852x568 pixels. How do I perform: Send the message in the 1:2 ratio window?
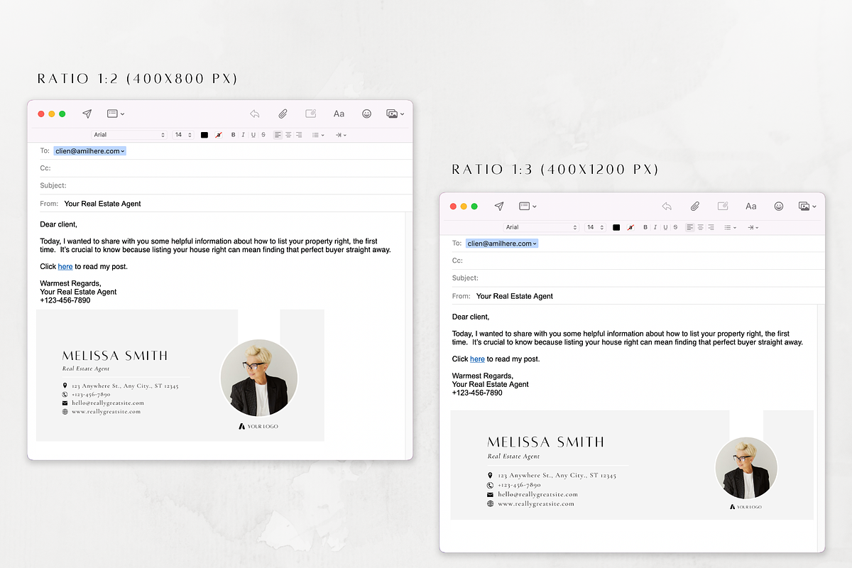click(x=87, y=114)
